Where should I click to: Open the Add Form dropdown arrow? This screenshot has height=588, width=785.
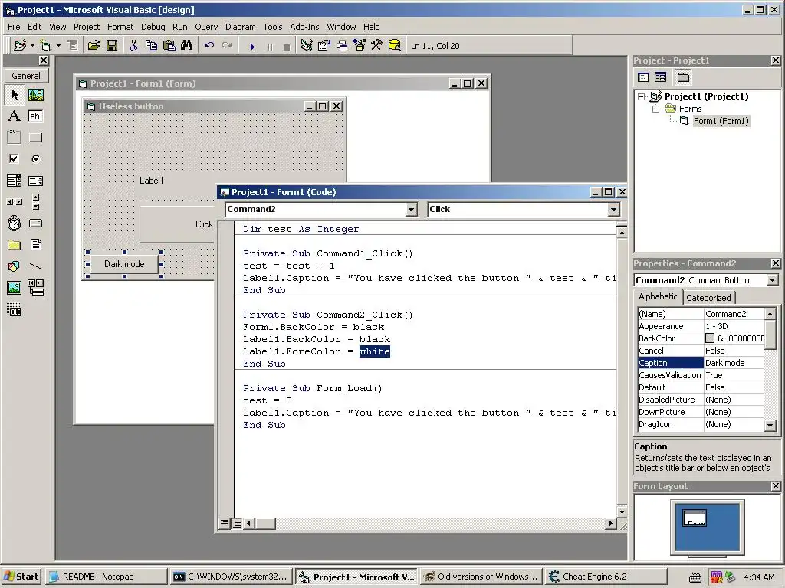coord(58,46)
